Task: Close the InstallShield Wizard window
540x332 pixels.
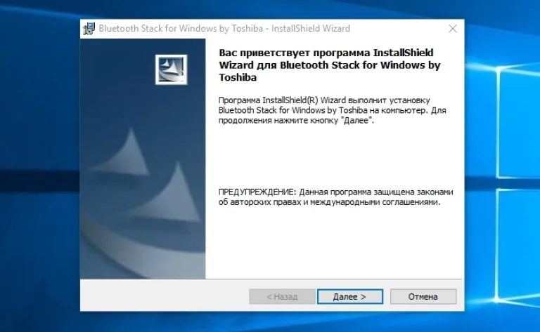Action: click(x=453, y=29)
